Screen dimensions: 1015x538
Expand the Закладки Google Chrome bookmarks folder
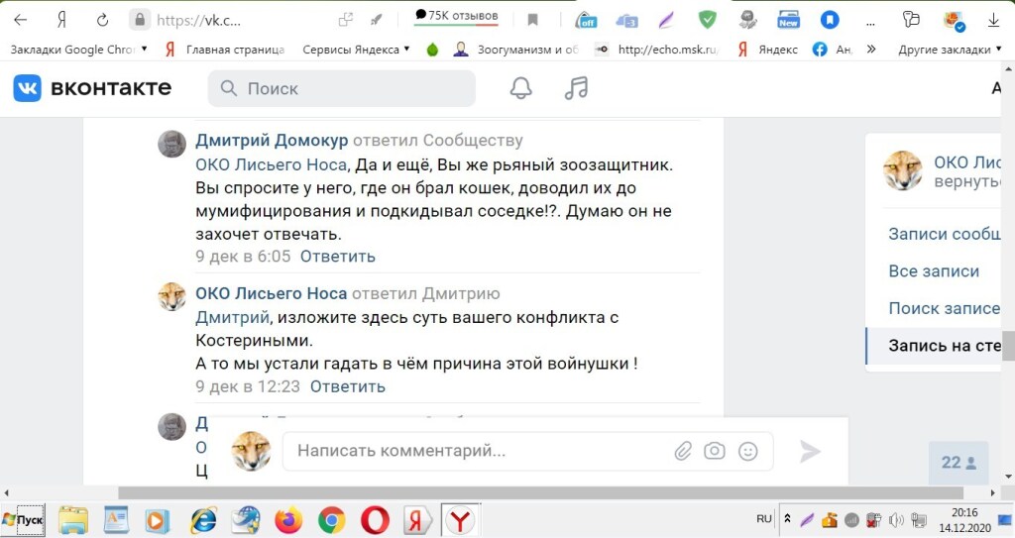pos(78,49)
